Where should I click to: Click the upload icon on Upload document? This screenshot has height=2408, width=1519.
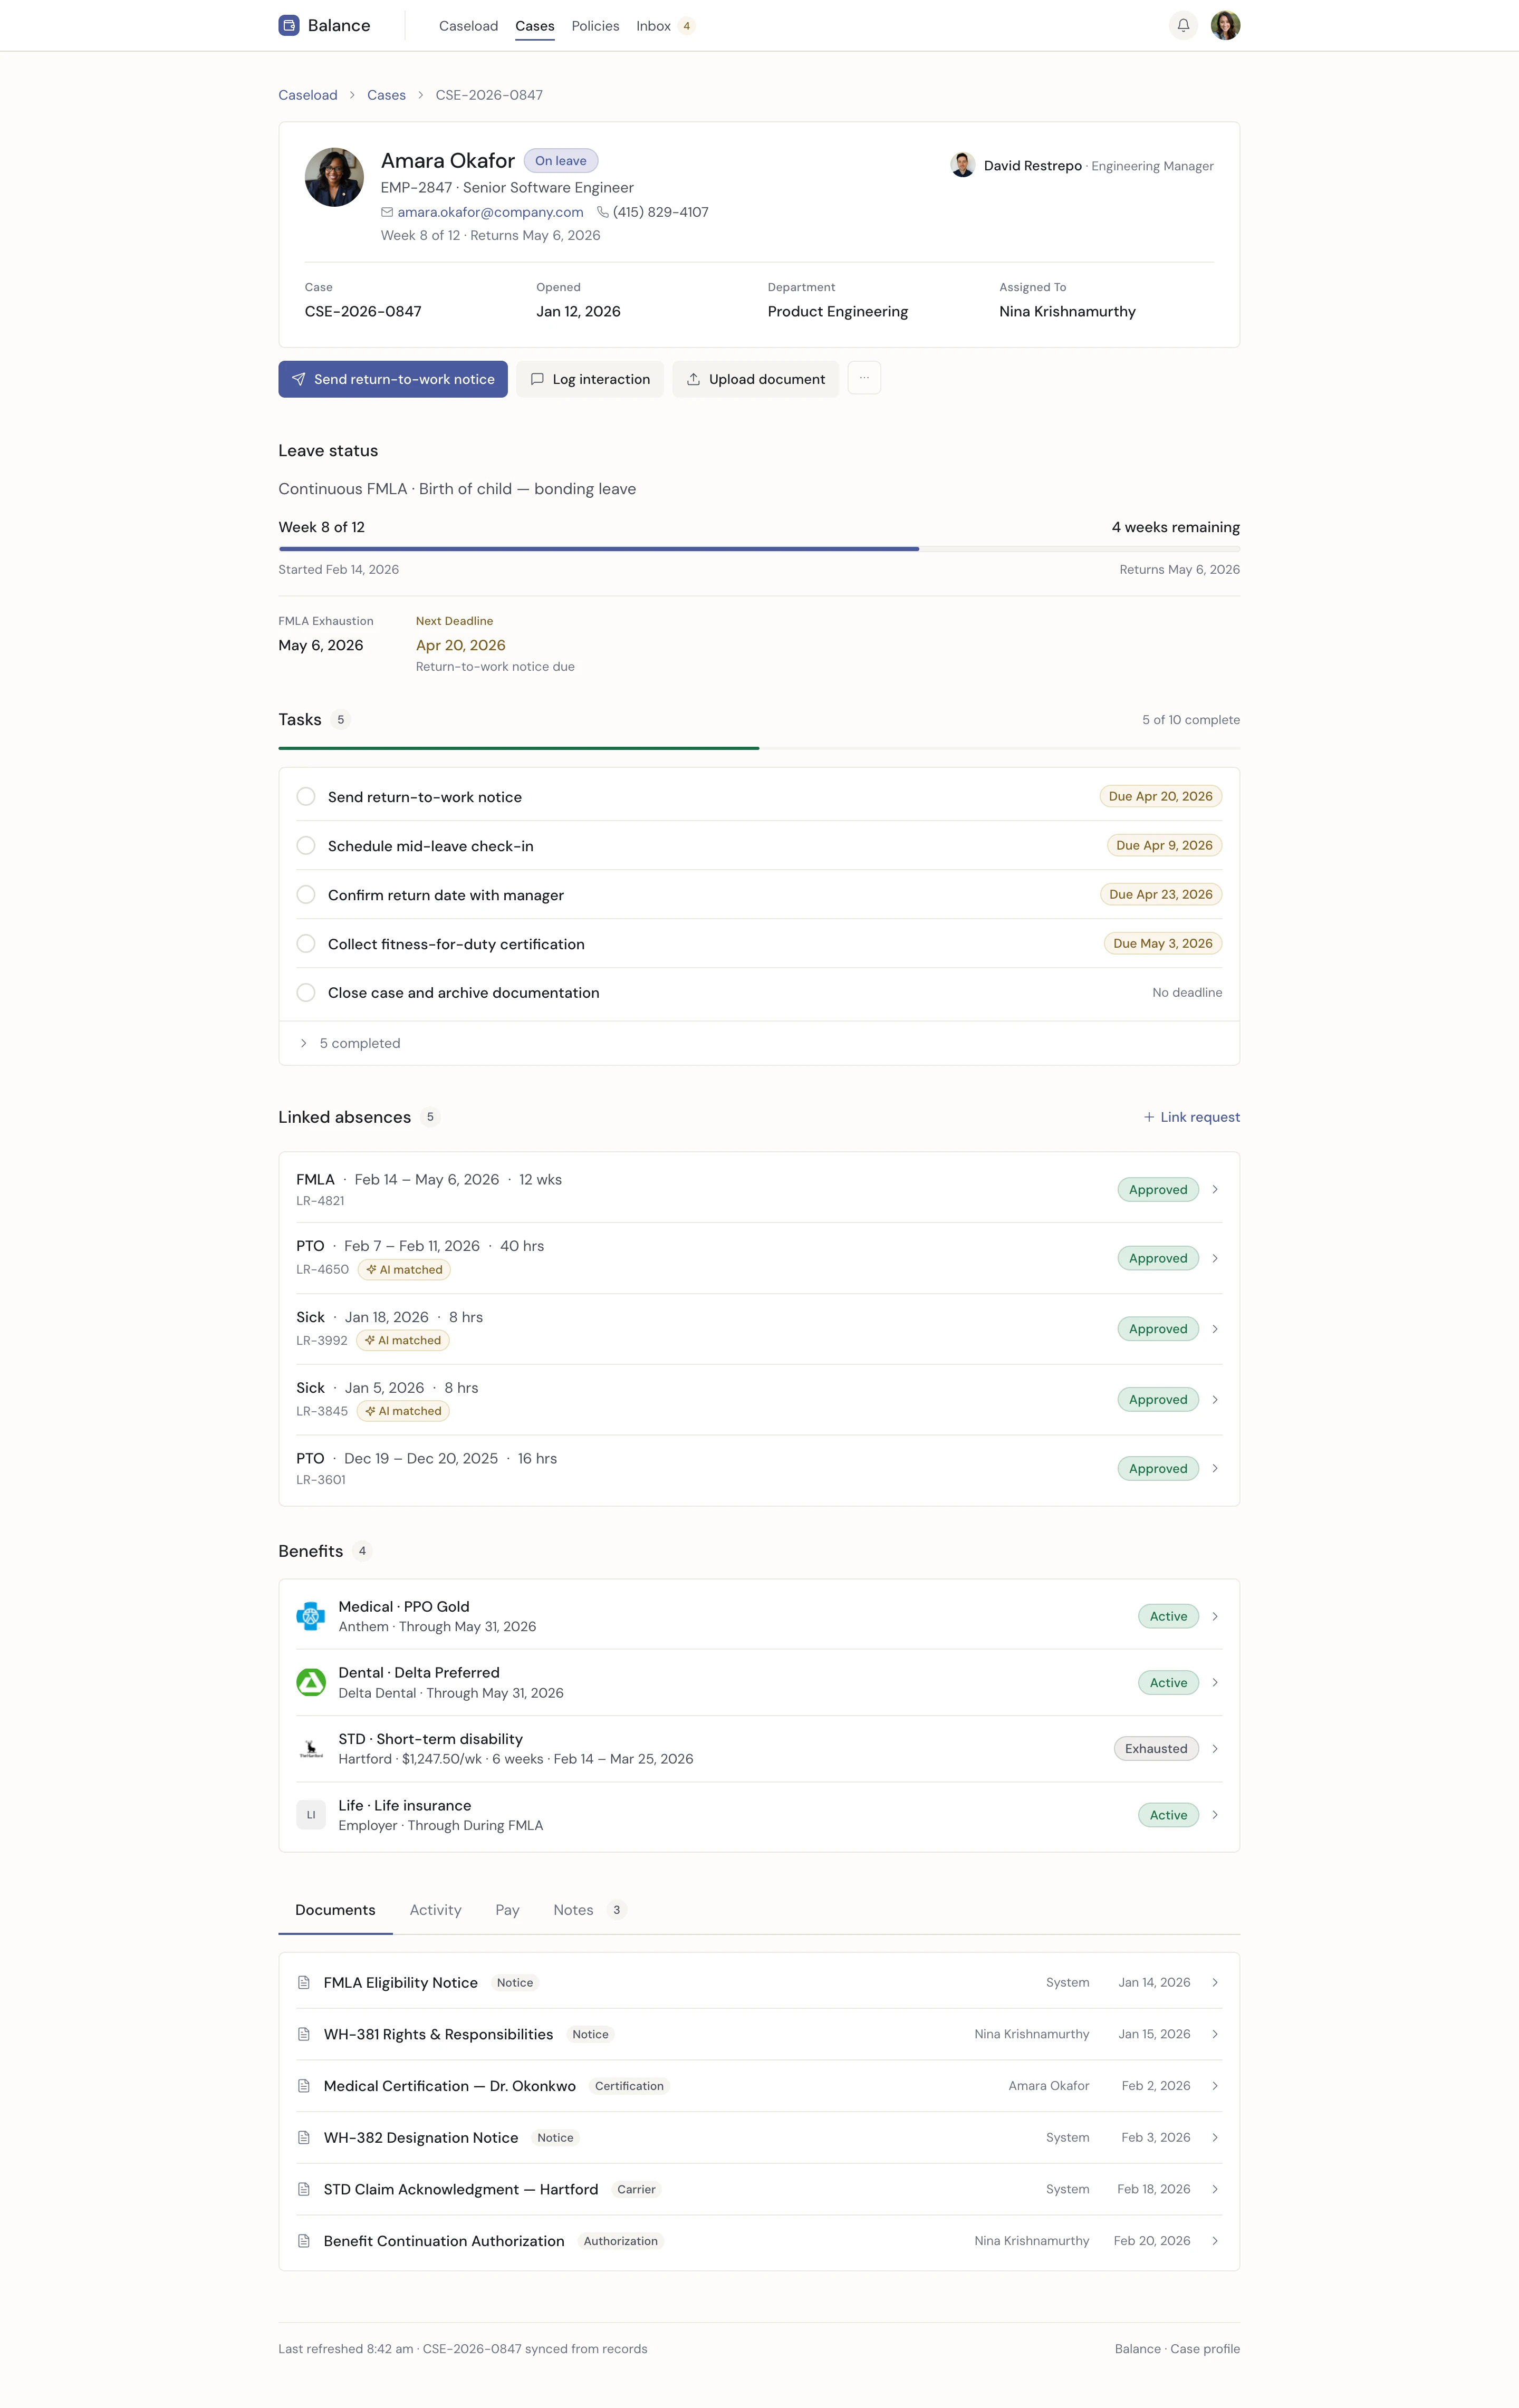[695, 379]
